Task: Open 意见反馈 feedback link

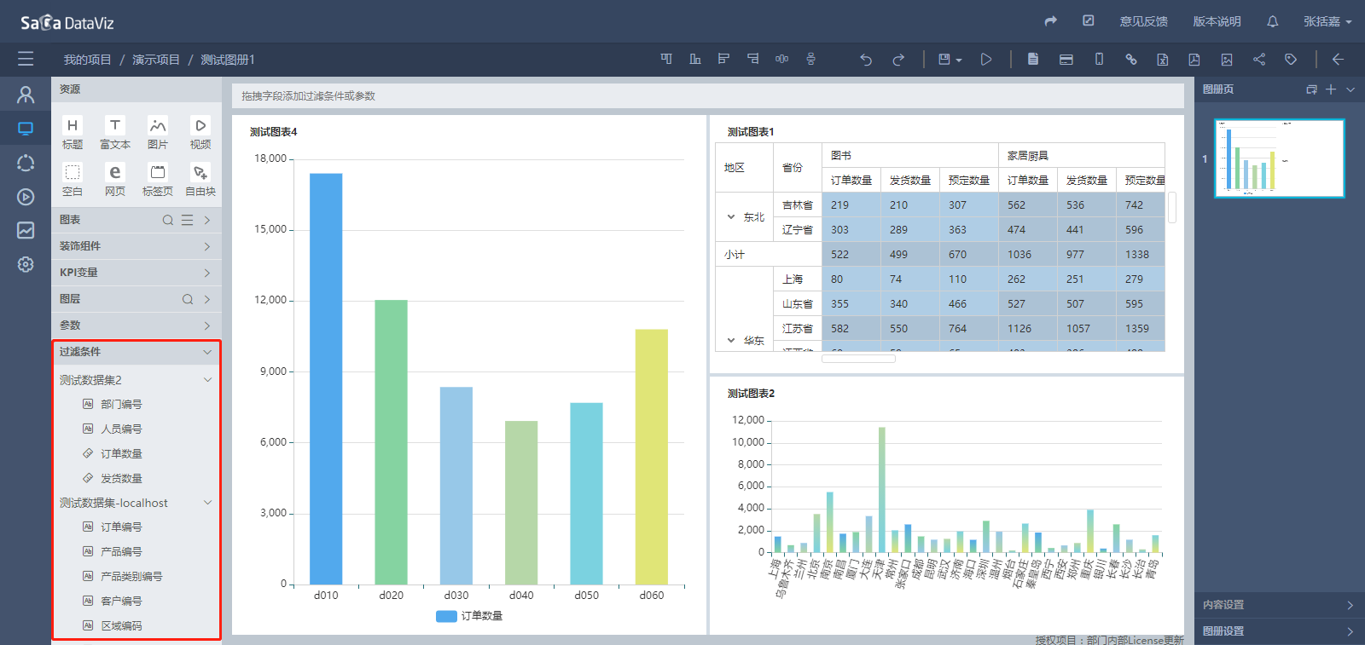Action: pyautogui.click(x=1144, y=21)
